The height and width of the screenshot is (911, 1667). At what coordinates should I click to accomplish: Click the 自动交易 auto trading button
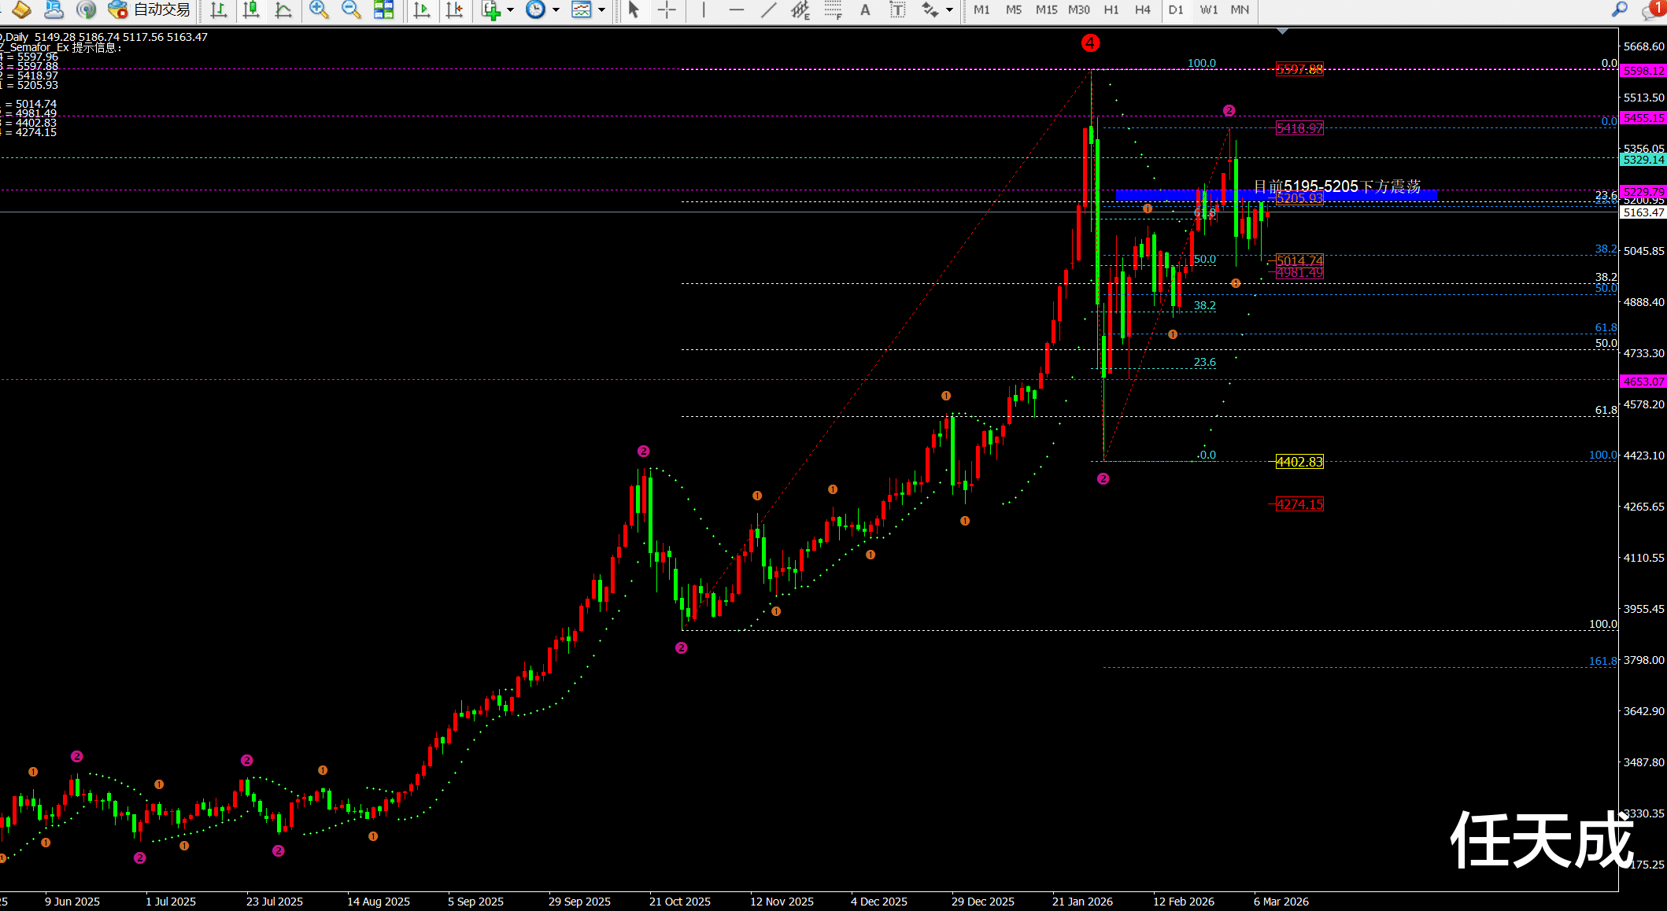150,9
